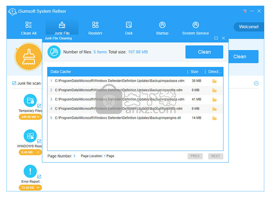Open folder for mpengine.dll row
Viewport: 273px width, 199px height.
coord(214,118)
